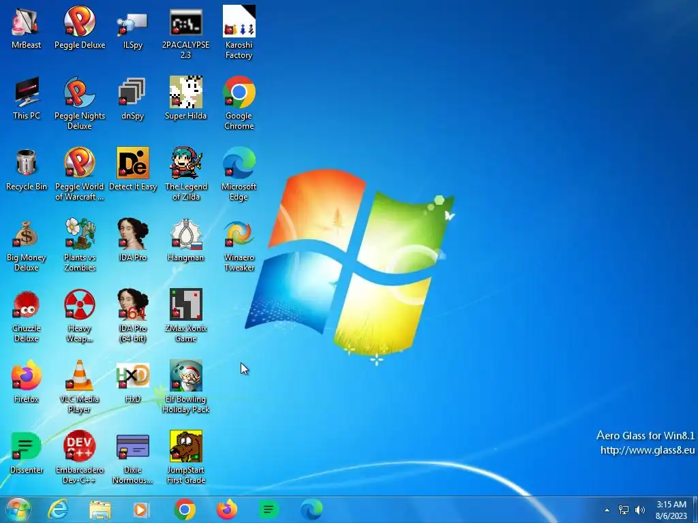
Task: Open the Start menu orb
Action: click(x=18, y=509)
